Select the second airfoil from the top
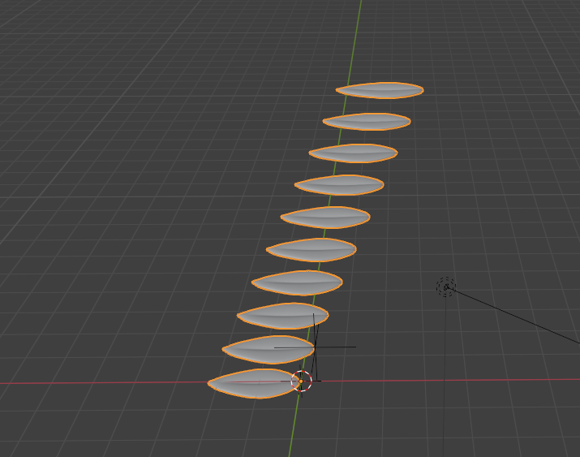The image size is (580, 457). (x=367, y=122)
